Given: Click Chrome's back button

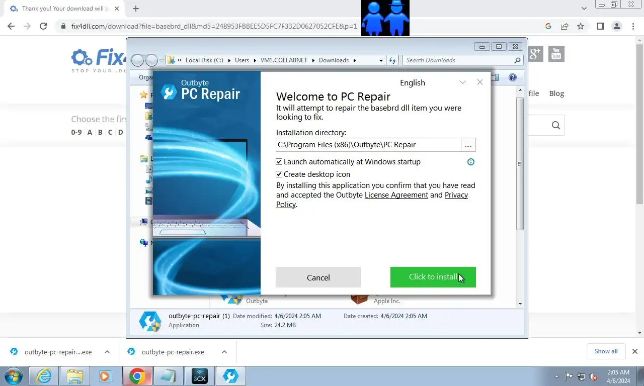Looking at the screenshot, I should tap(11, 26).
